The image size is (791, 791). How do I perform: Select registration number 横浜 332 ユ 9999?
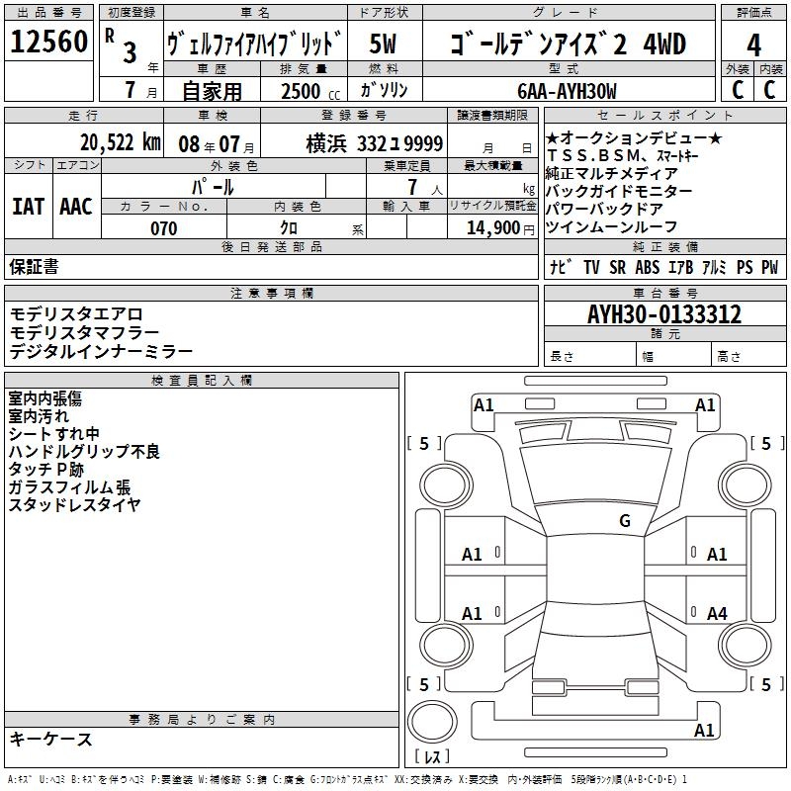[x=375, y=143]
